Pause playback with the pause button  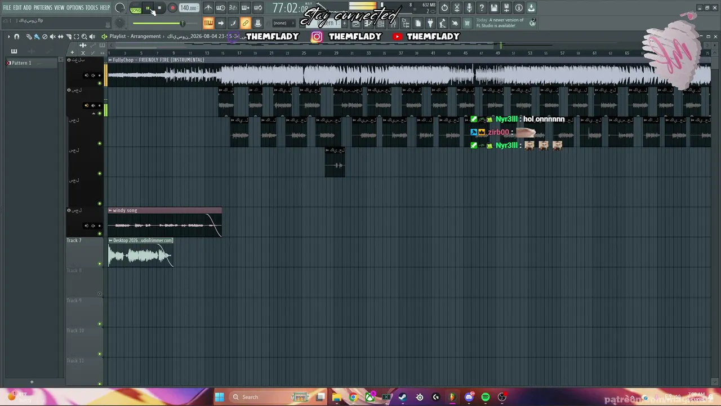coord(148,8)
